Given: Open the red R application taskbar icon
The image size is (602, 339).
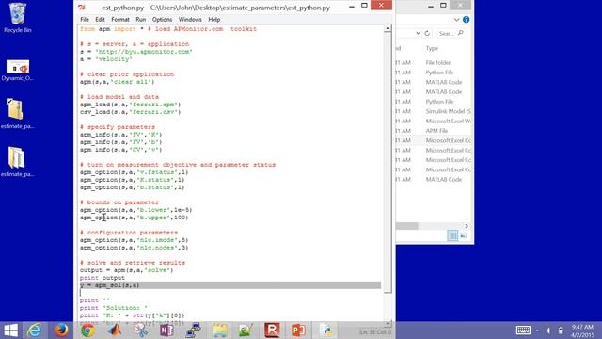Looking at the screenshot, I should (x=272, y=331).
